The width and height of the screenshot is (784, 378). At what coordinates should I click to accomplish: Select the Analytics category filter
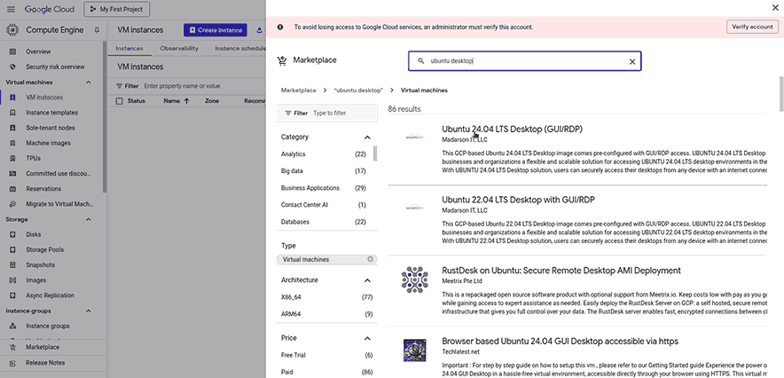point(294,154)
